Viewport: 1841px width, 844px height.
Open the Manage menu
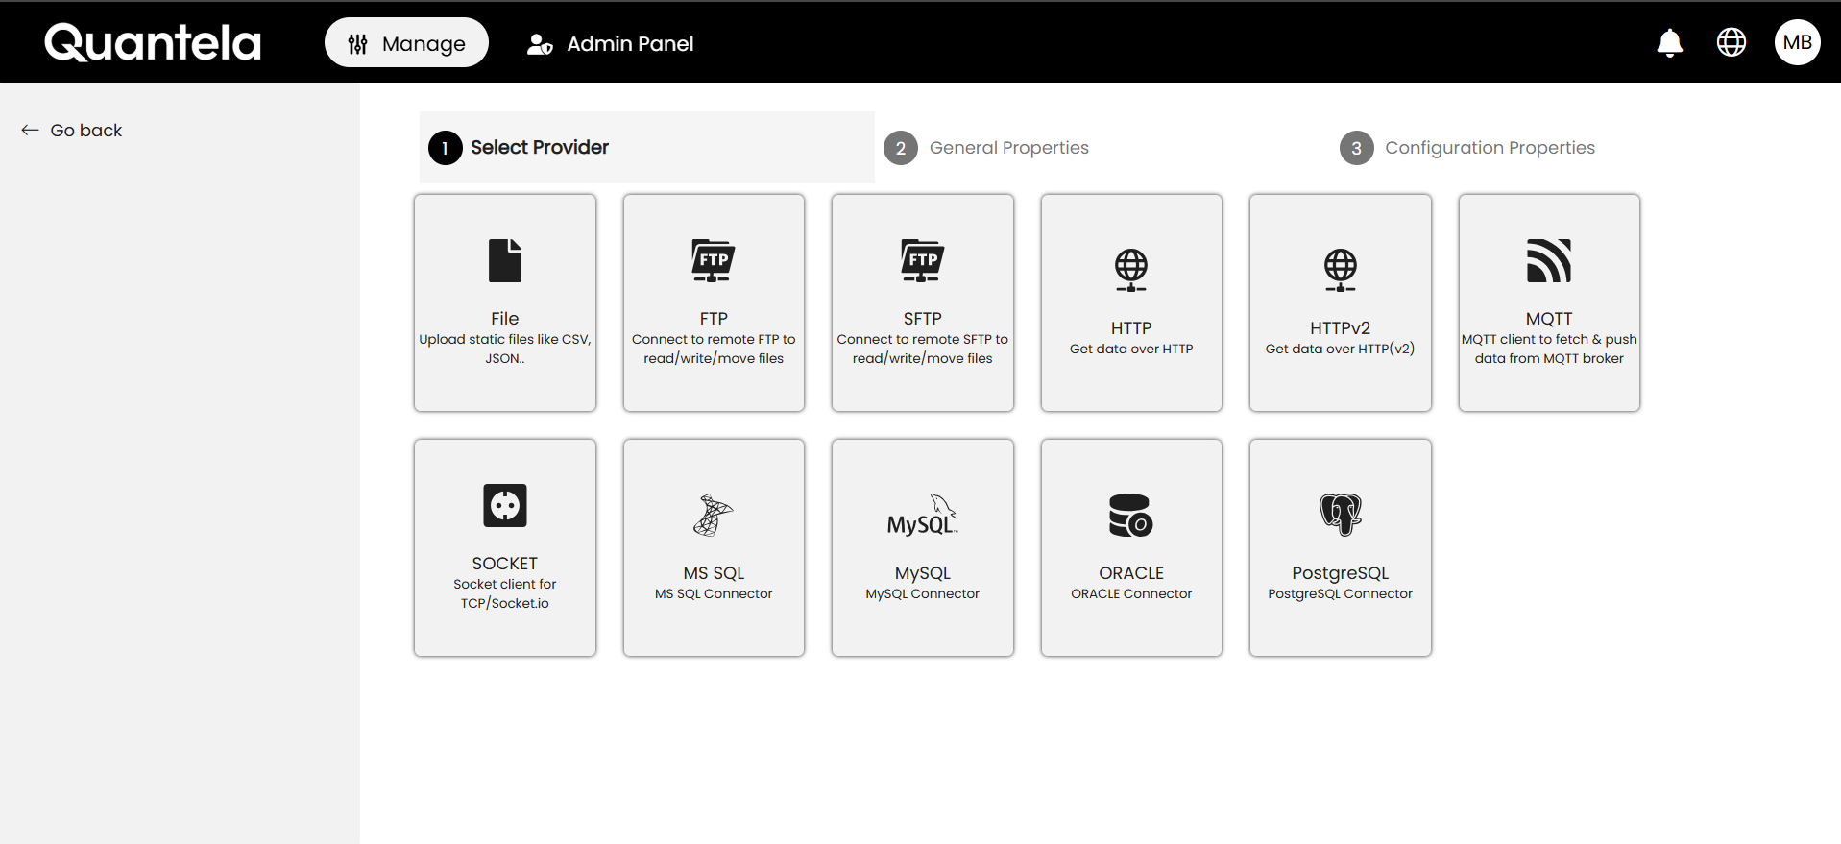(406, 43)
